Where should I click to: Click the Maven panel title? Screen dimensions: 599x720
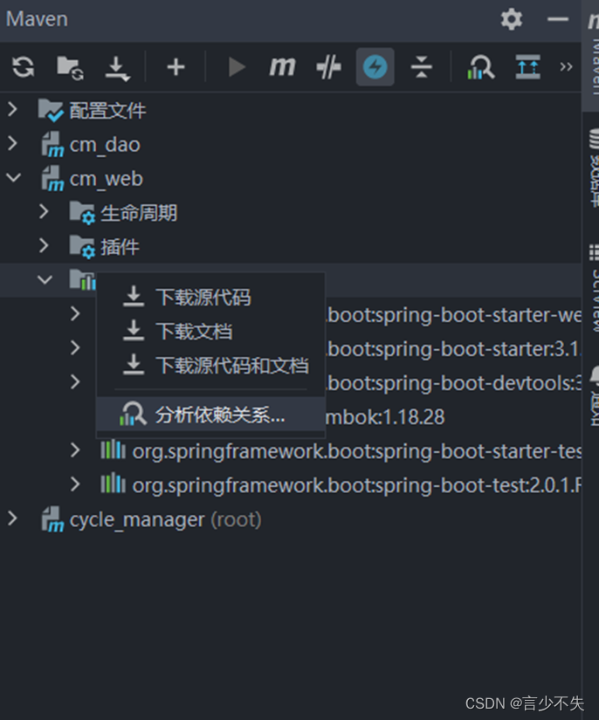point(37,19)
